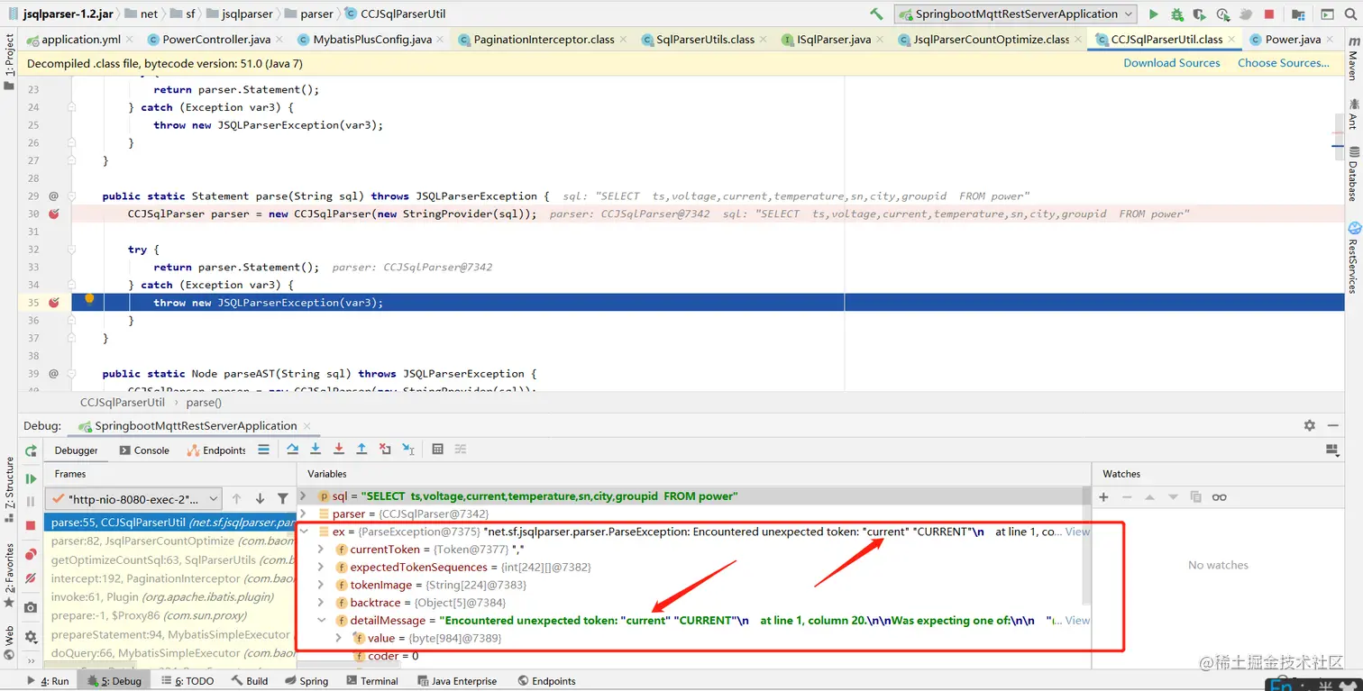Switch to the PowerController.java tab

[215, 40]
